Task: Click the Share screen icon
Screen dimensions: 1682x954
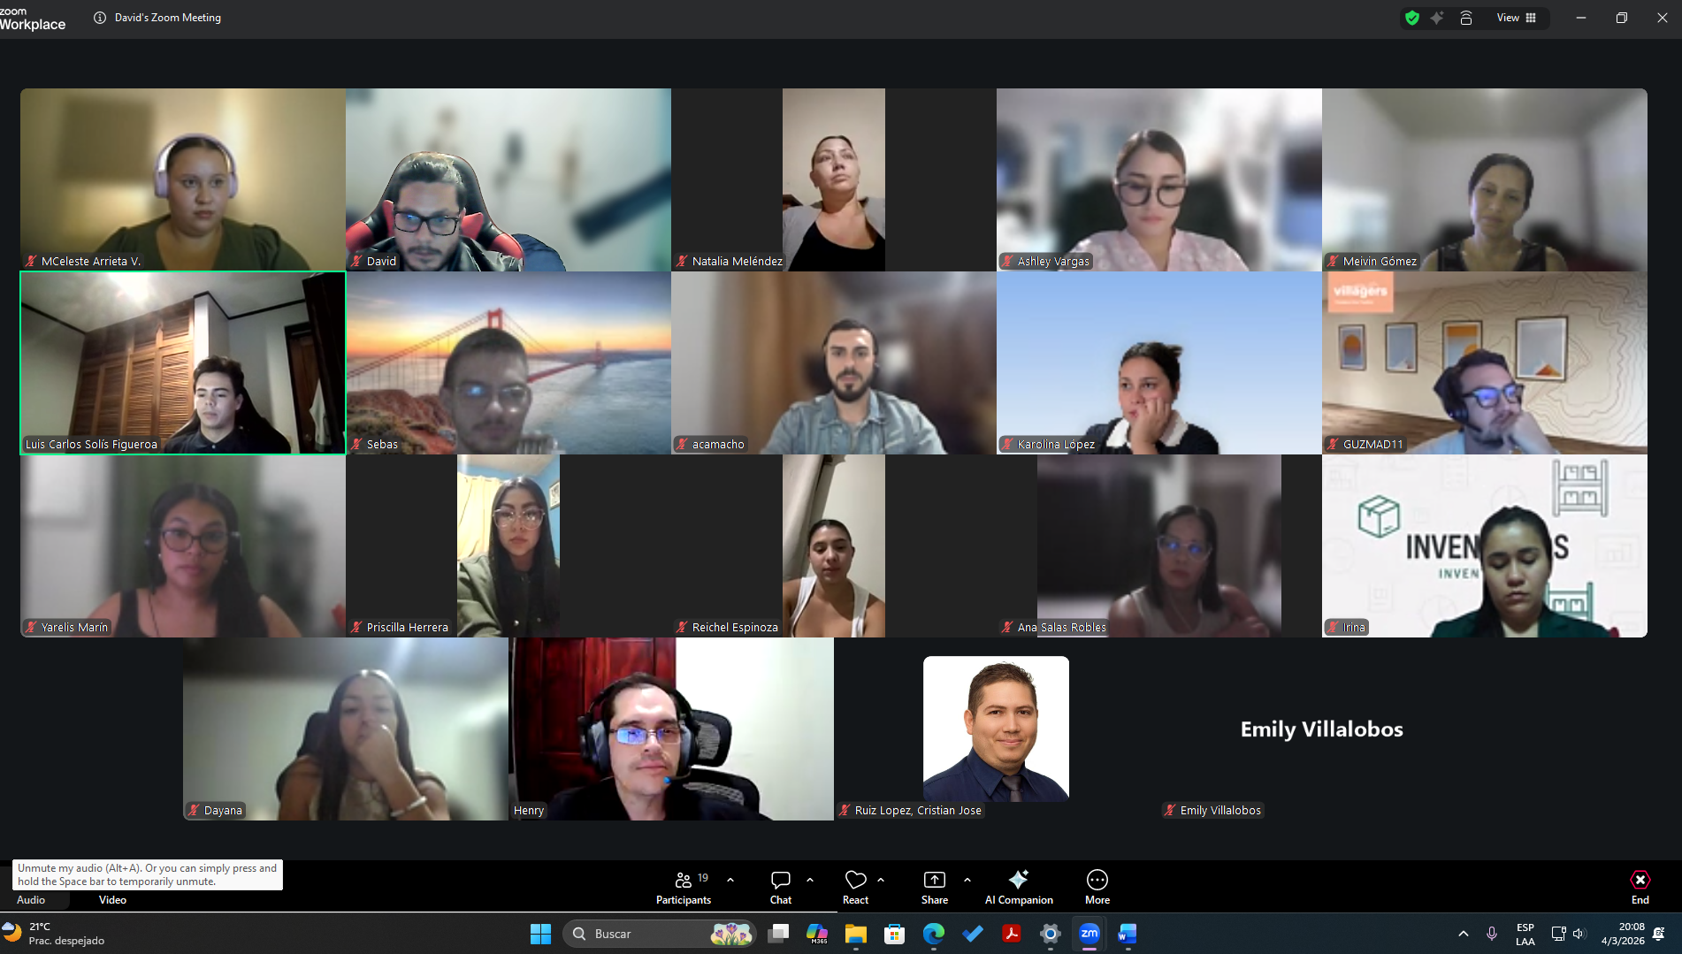Action: tap(934, 887)
